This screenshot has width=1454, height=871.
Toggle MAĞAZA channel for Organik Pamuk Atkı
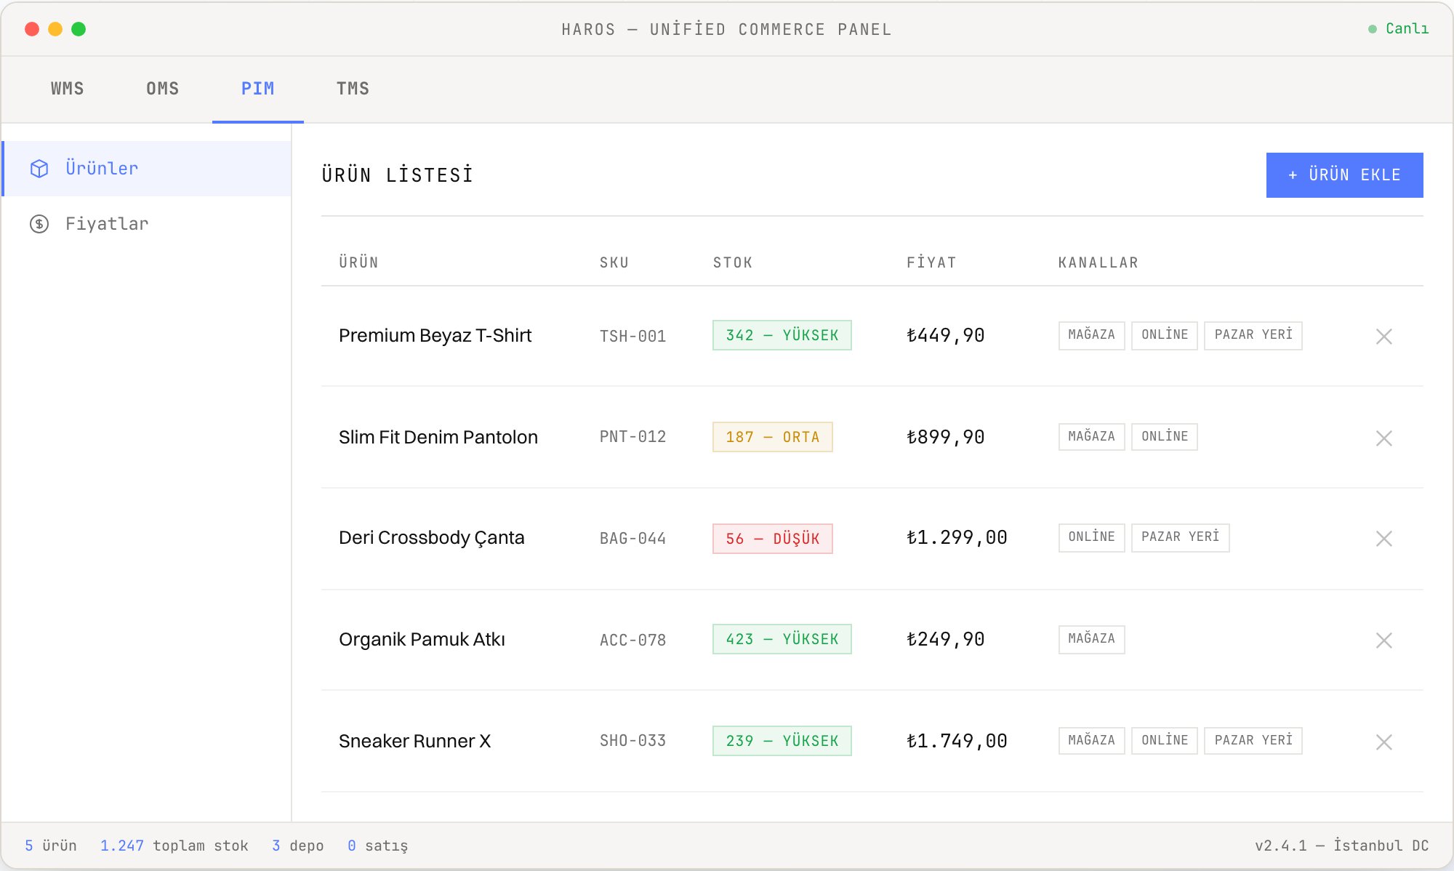(1091, 639)
